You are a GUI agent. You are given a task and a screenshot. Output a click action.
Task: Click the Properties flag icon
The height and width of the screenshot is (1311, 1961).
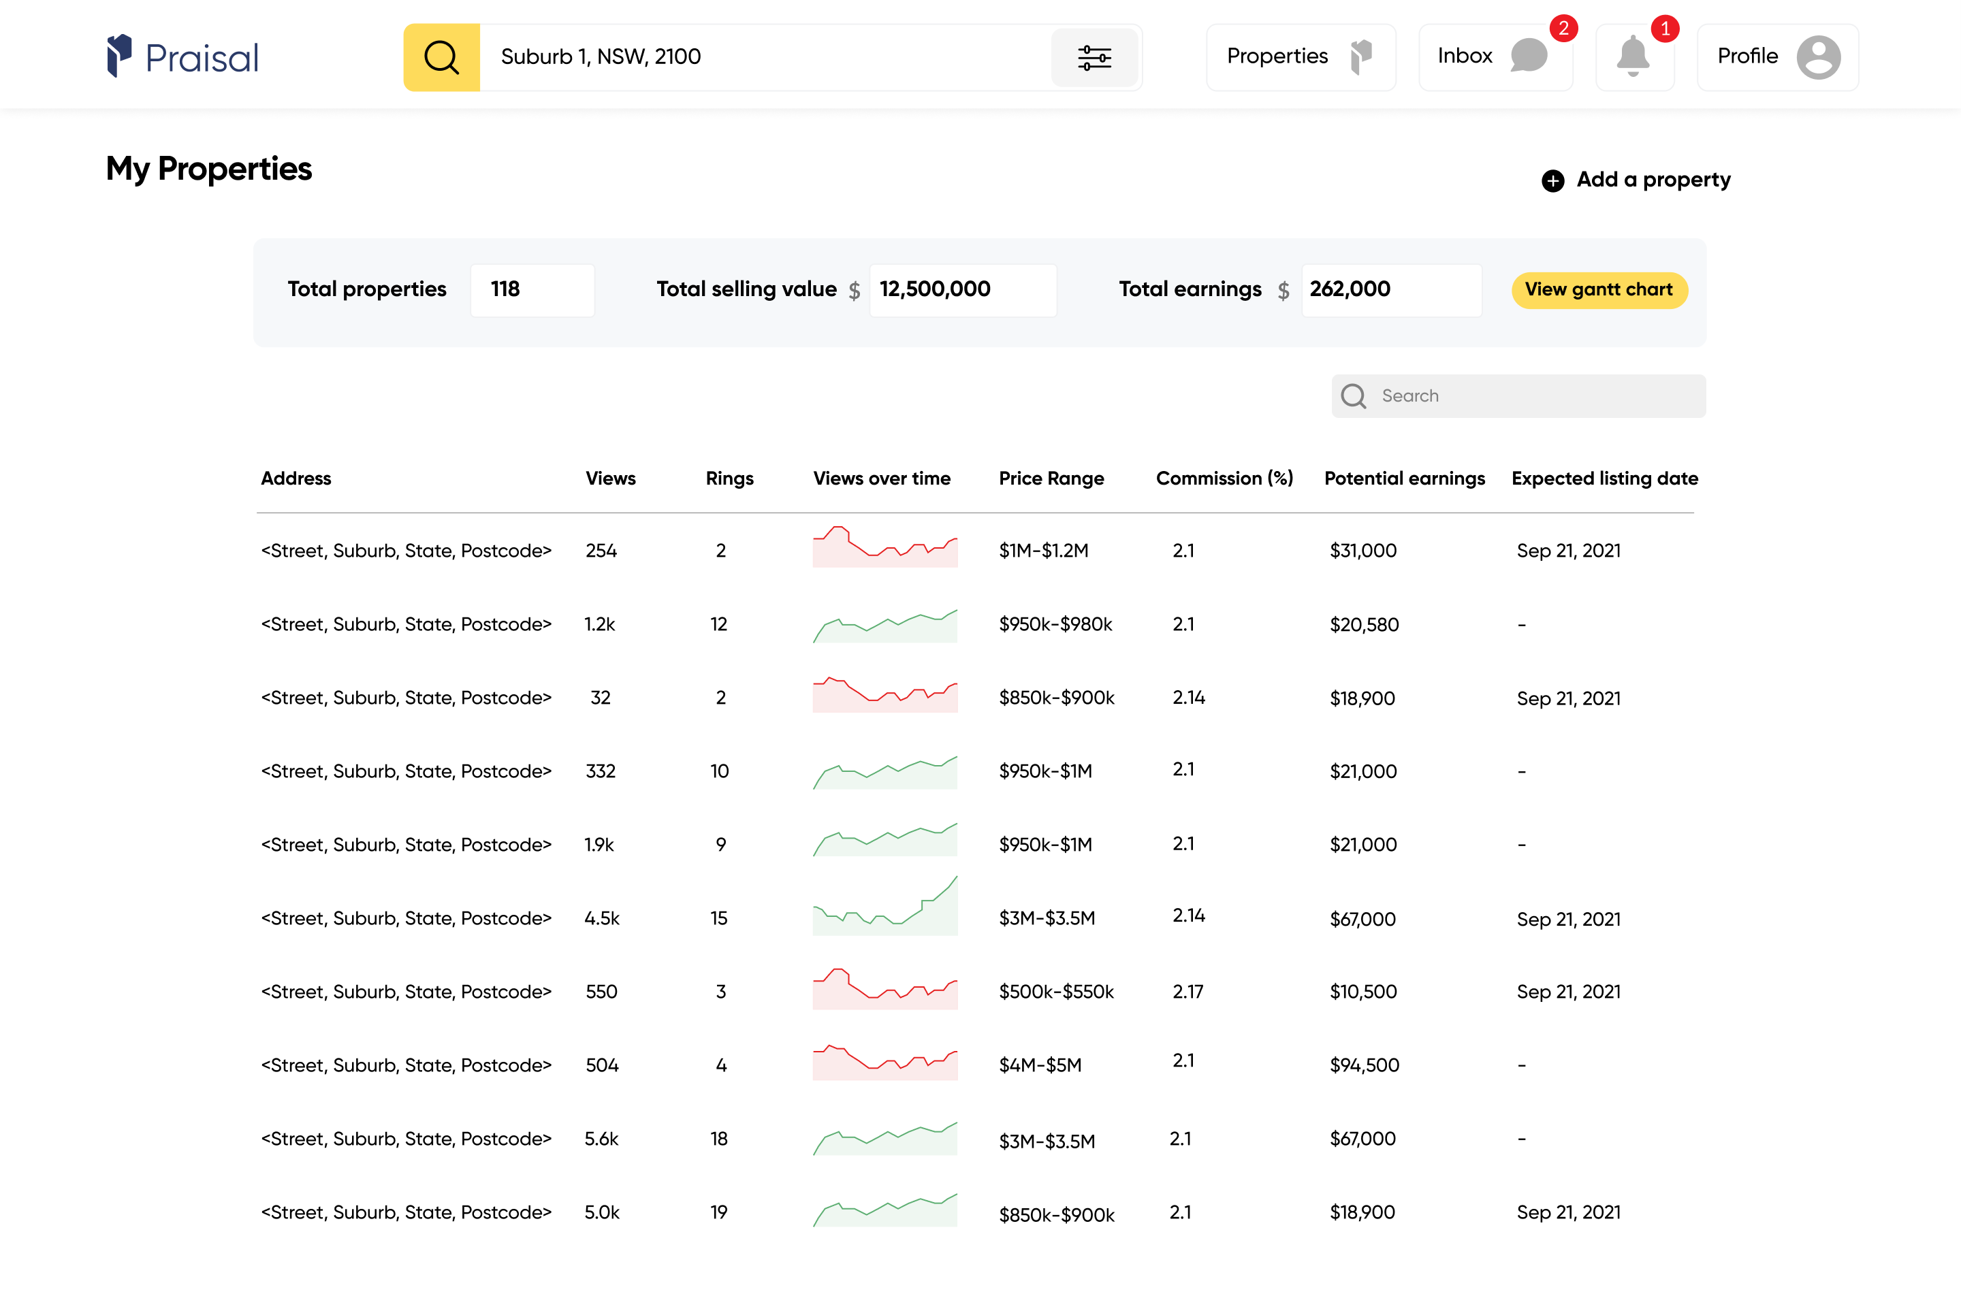click(1361, 57)
